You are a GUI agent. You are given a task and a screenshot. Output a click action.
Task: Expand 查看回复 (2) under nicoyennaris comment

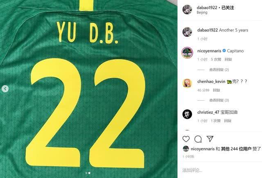point(219,70)
